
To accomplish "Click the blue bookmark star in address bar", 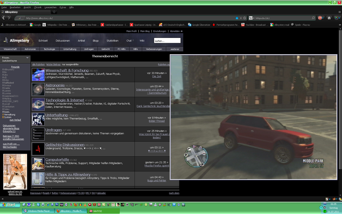I will (x=237, y=18).
